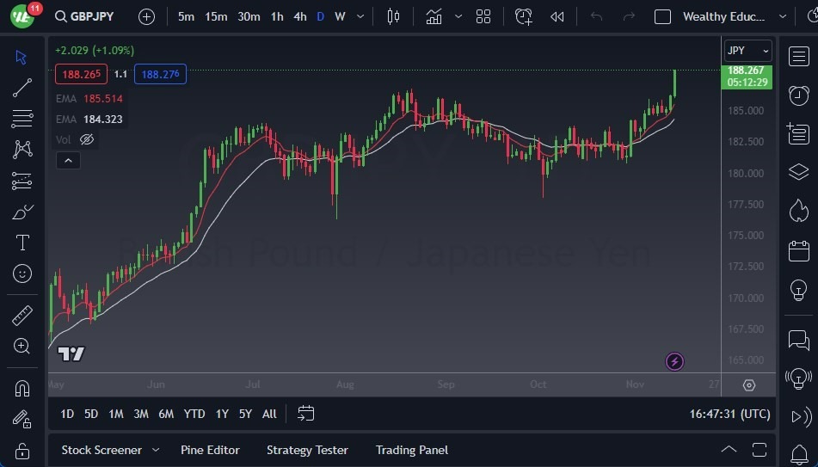Image resolution: width=818 pixels, height=467 pixels.
Task: Set chart range to All
Action: pos(269,414)
